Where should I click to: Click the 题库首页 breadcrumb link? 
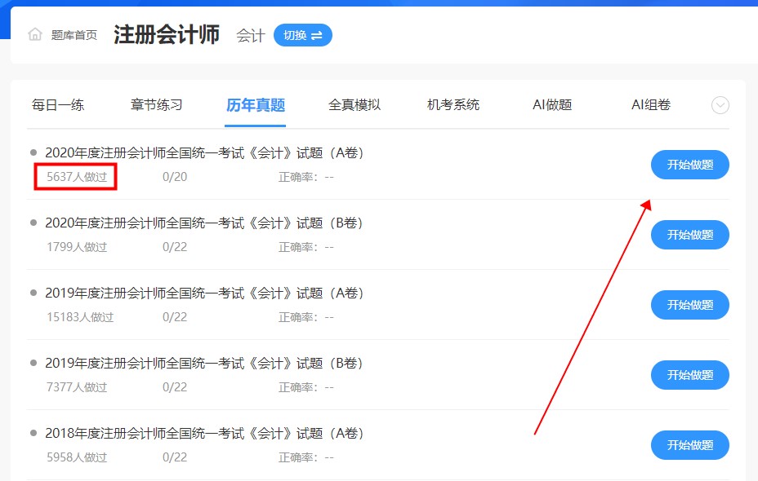(75, 34)
